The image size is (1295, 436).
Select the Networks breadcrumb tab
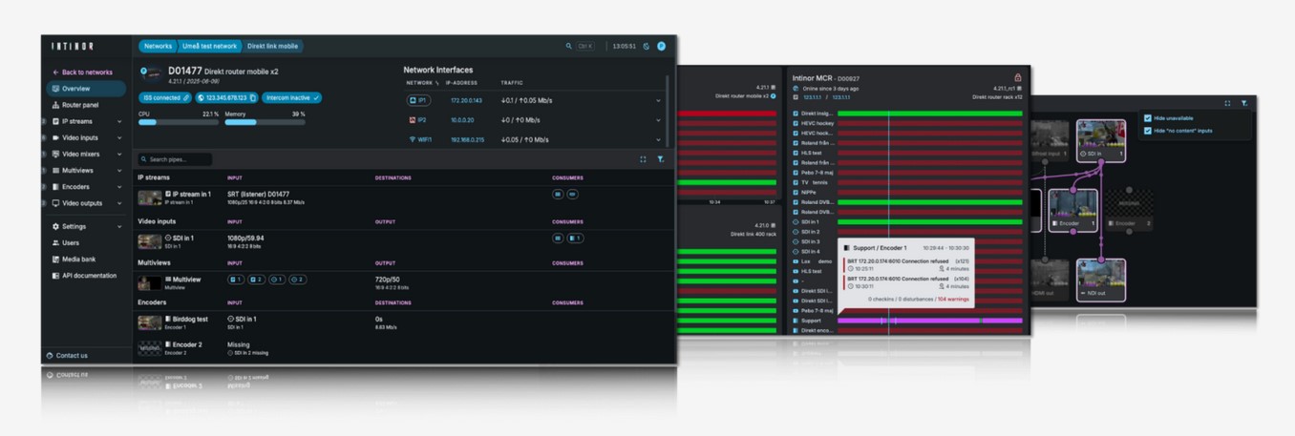(x=158, y=46)
